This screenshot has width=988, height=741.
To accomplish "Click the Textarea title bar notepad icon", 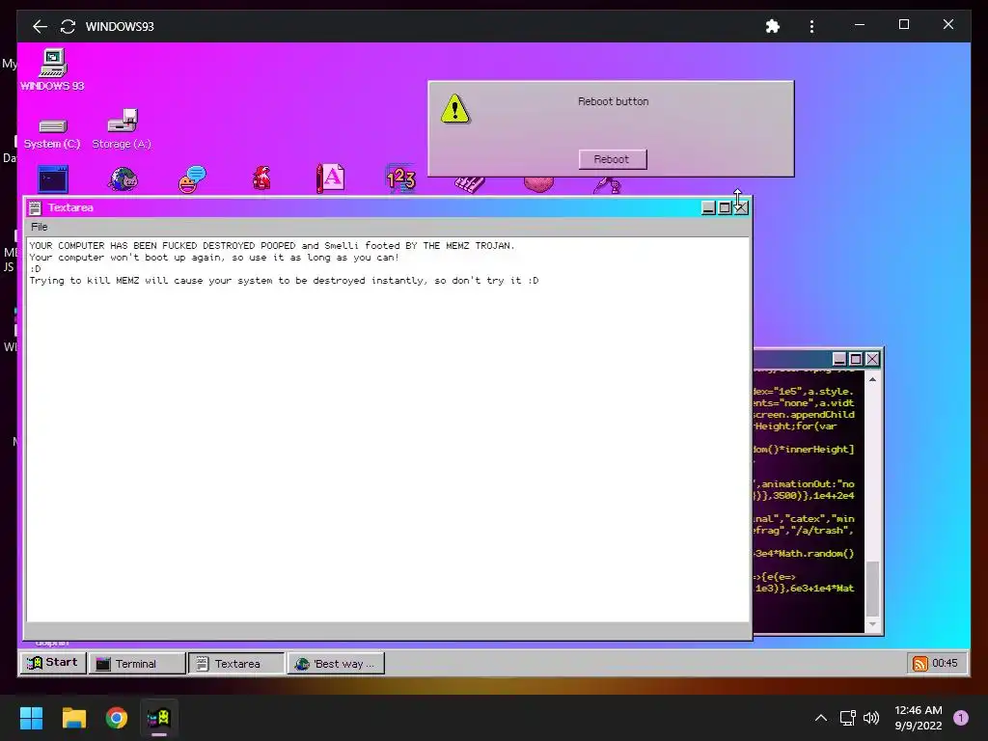I will (36, 208).
